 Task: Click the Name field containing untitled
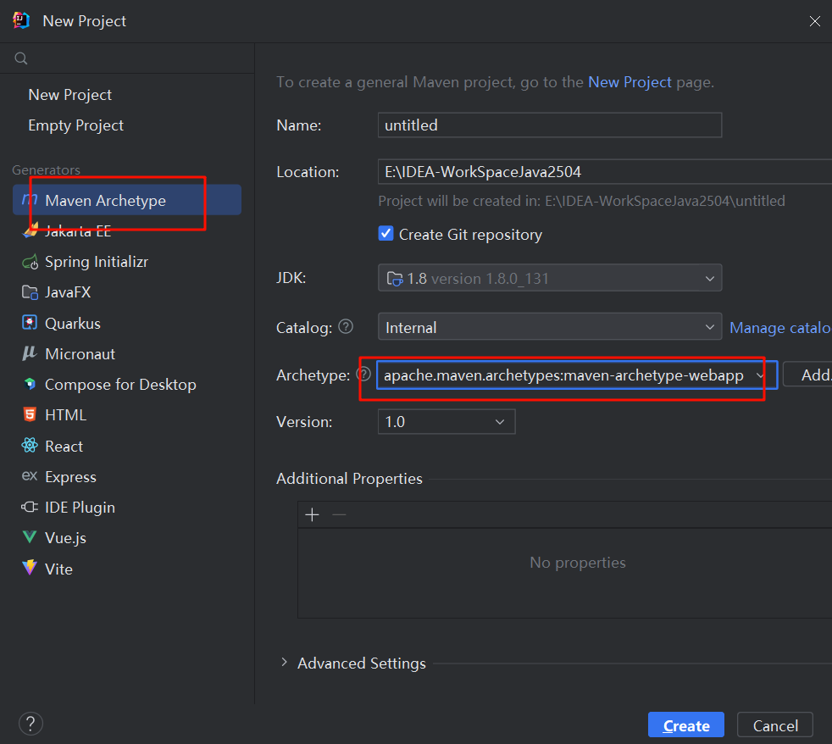click(x=550, y=125)
